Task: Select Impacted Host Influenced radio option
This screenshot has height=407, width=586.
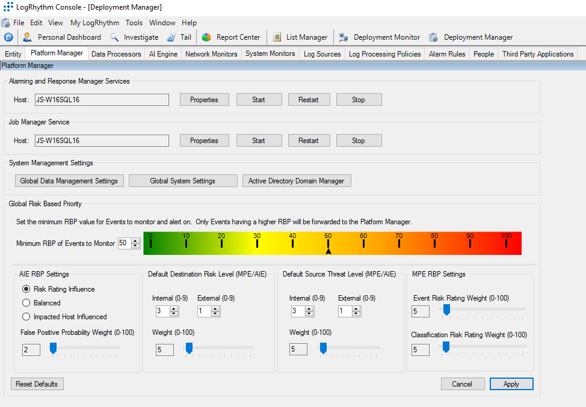Action: [26, 317]
